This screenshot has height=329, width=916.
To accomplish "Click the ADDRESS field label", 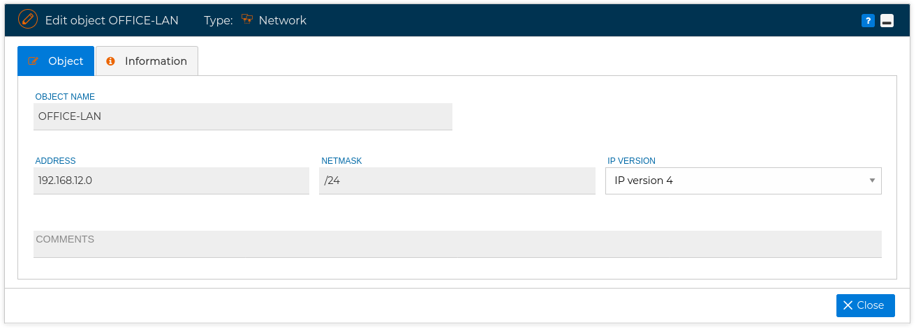I will click(56, 161).
